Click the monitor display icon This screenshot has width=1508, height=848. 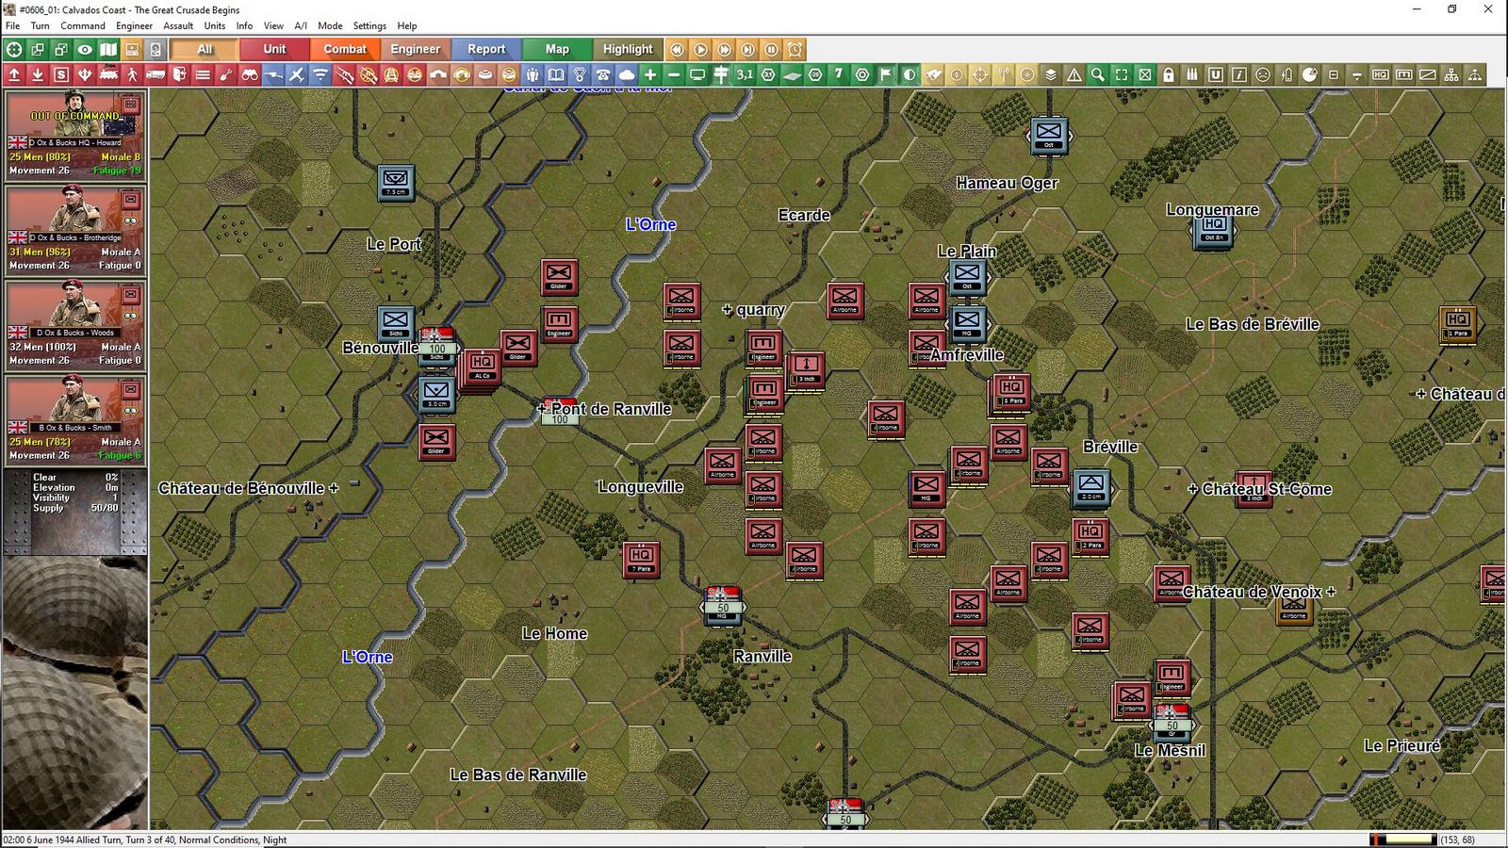[697, 74]
